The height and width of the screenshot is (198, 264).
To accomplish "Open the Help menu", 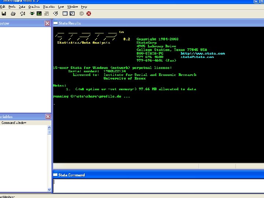I will click(84, 7).
